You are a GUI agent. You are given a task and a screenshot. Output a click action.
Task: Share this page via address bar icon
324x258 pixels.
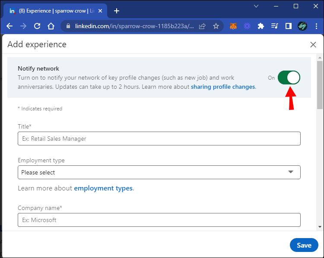202,26
